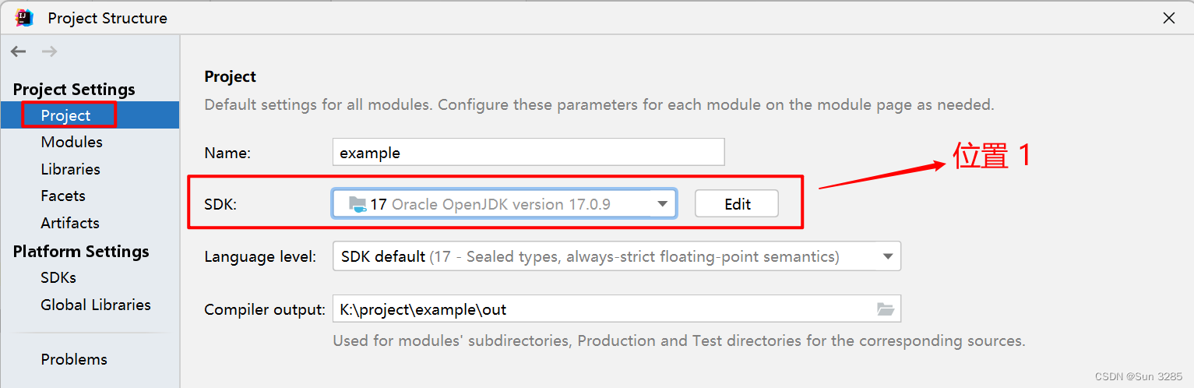Select SDKs under Platform Settings
The height and width of the screenshot is (388, 1194).
pos(58,277)
